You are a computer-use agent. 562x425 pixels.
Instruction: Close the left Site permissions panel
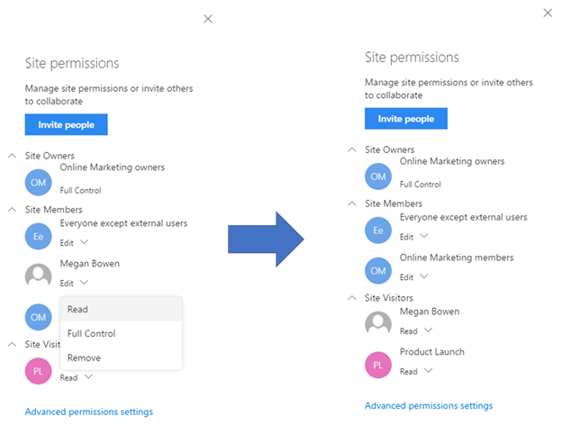[x=208, y=19]
